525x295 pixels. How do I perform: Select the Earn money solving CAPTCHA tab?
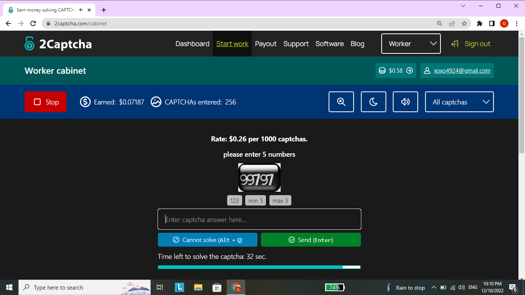click(50, 10)
